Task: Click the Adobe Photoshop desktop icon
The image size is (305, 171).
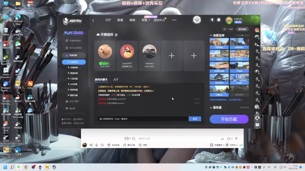Action: click(6, 73)
